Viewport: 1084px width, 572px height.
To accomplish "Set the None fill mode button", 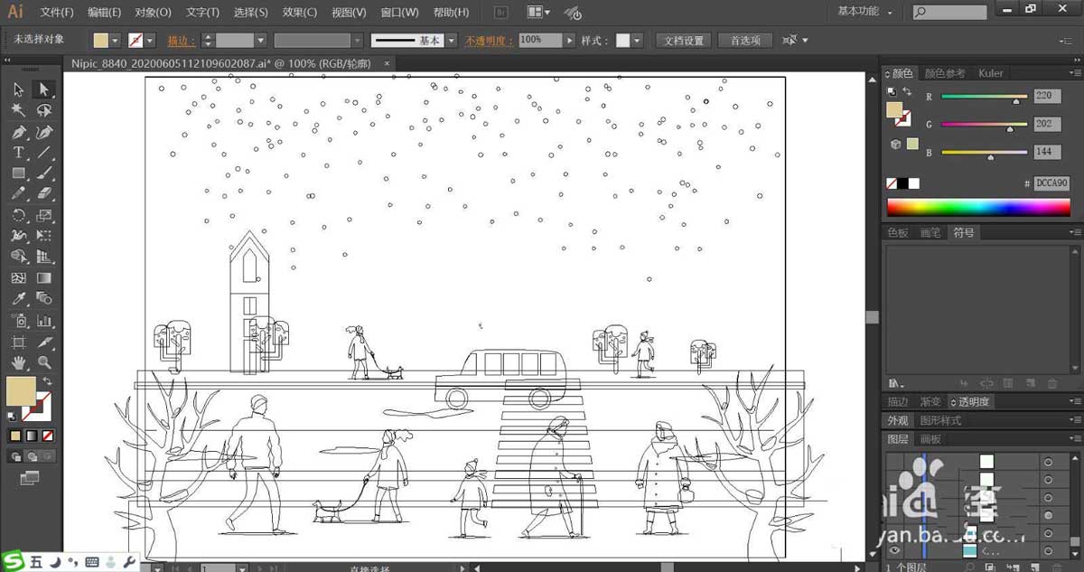I will point(47,436).
